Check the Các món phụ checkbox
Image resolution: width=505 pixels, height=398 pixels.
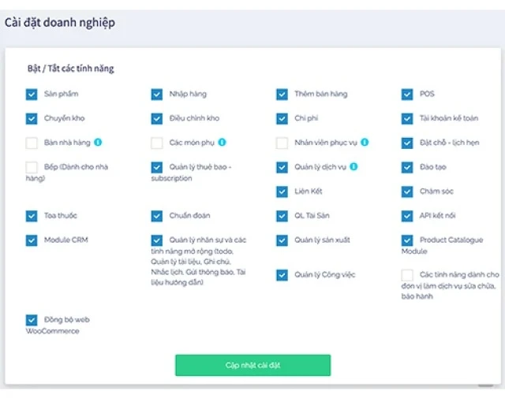(157, 143)
